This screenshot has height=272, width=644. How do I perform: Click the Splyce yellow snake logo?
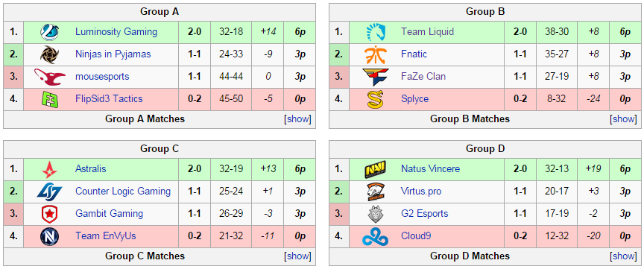tap(376, 99)
